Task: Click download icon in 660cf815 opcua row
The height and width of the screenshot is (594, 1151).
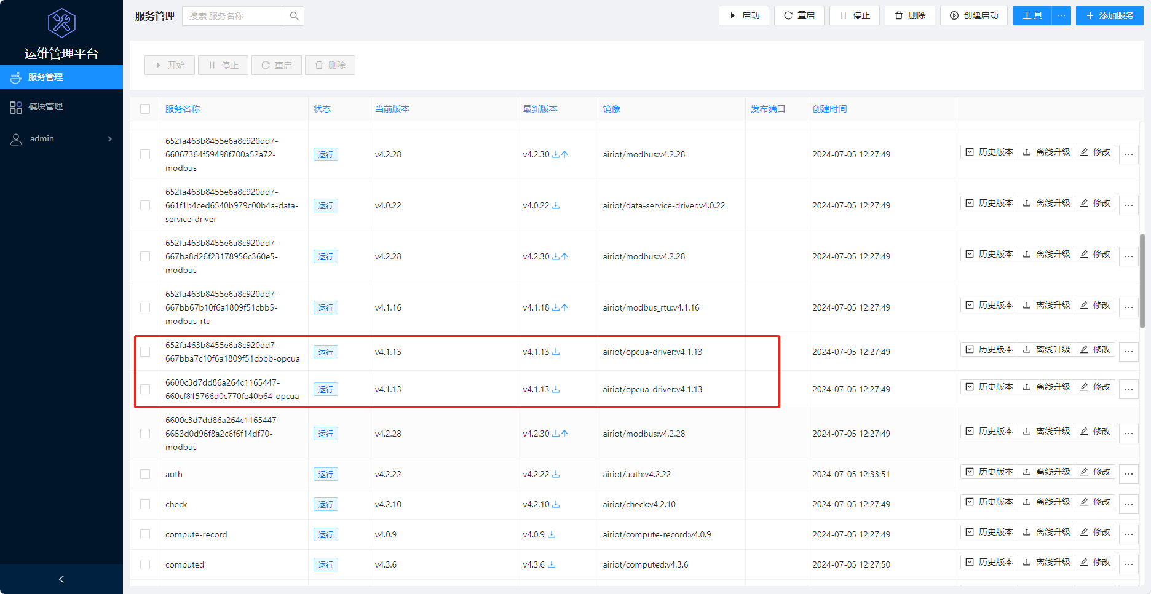Action: tap(556, 389)
